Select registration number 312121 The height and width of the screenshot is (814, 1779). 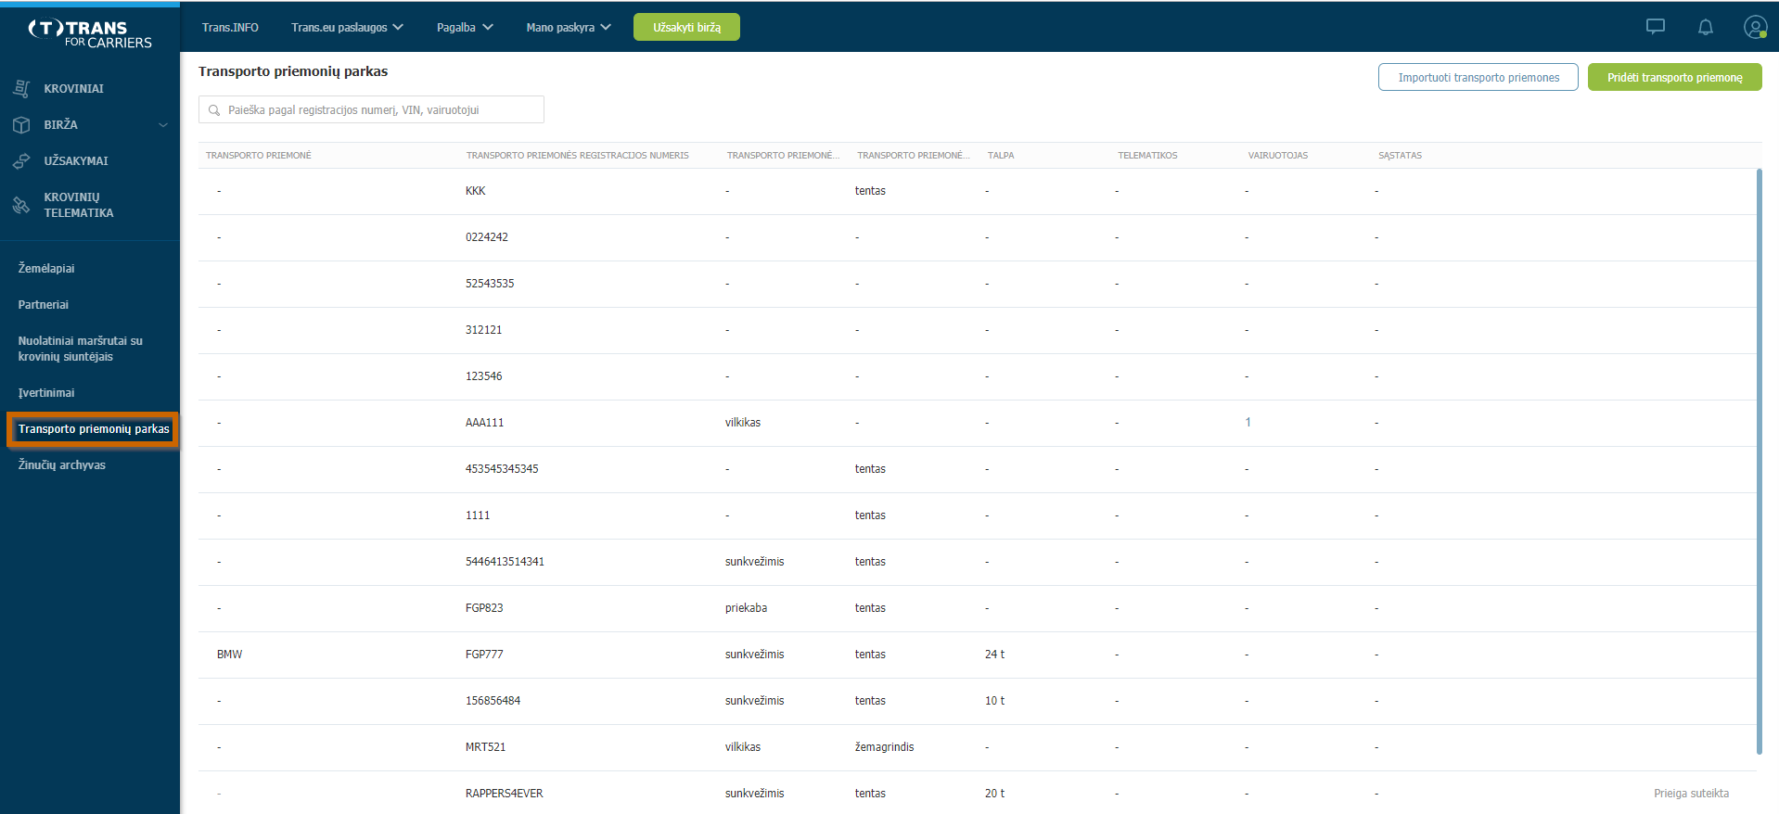(x=483, y=330)
